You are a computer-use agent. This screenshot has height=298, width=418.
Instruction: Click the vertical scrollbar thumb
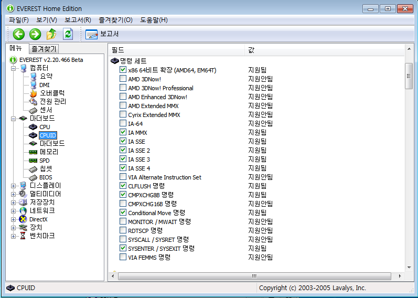tap(409, 76)
